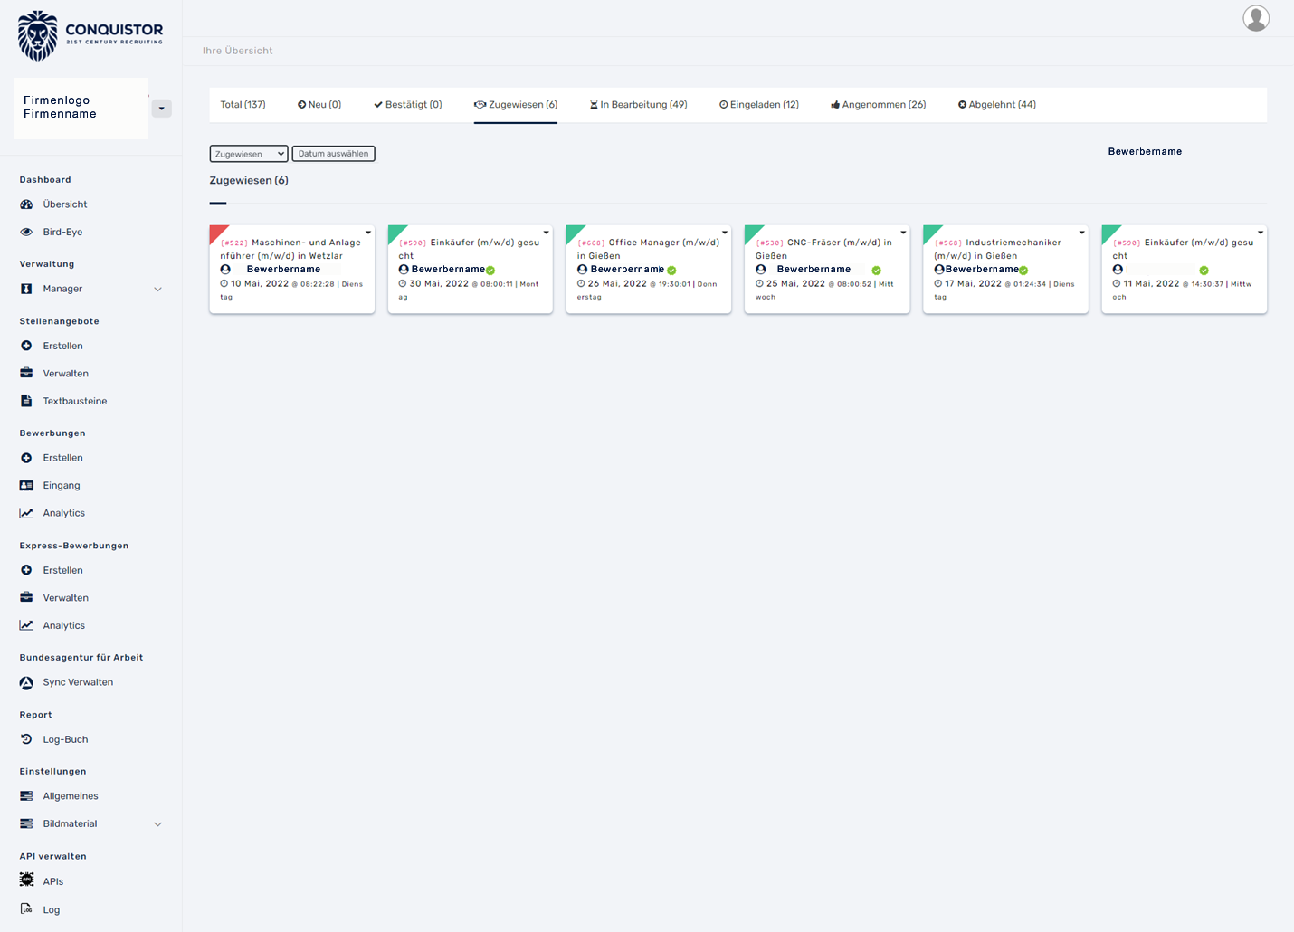The image size is (1294, 932).
Task: Click the Manager icon in Verwaltung
Action: pyautogui.click(x=26, y=289)
